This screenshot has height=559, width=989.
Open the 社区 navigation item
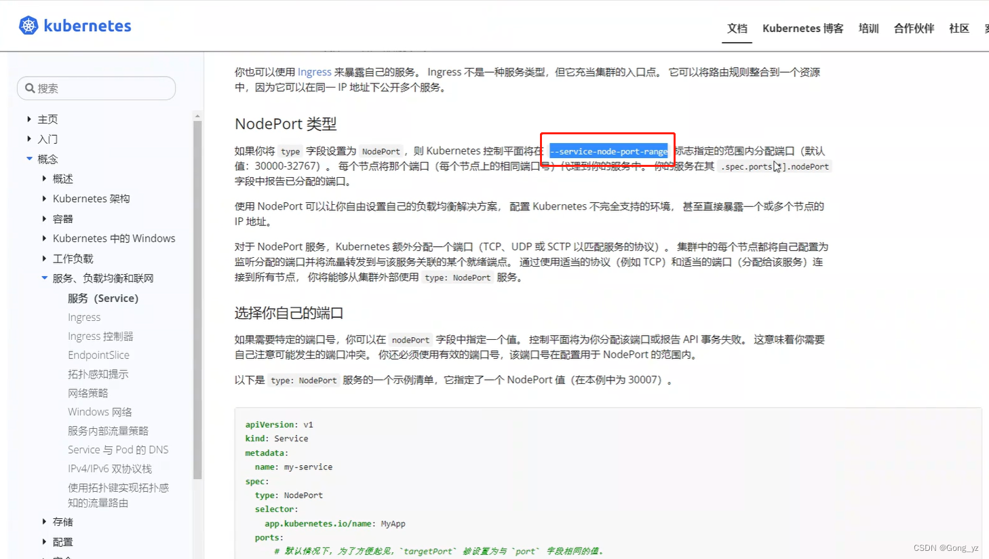click(959, 28)
